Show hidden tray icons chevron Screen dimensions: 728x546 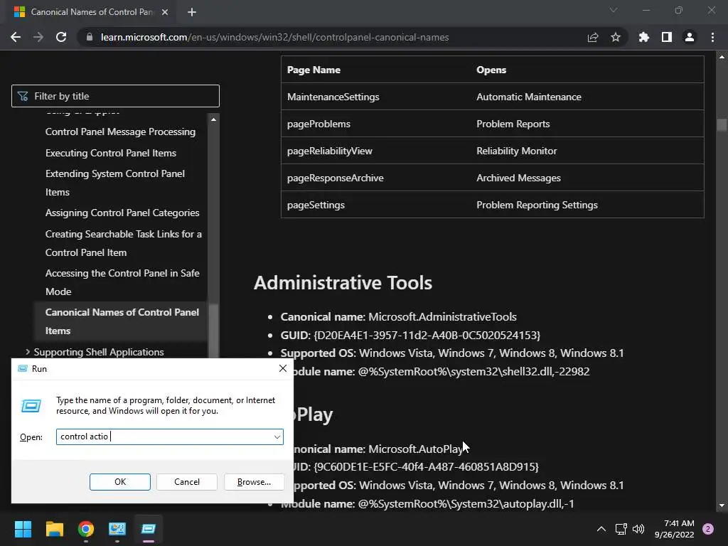601,529
